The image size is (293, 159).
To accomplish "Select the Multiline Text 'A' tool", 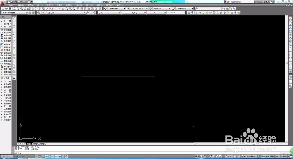I will 14,78.
